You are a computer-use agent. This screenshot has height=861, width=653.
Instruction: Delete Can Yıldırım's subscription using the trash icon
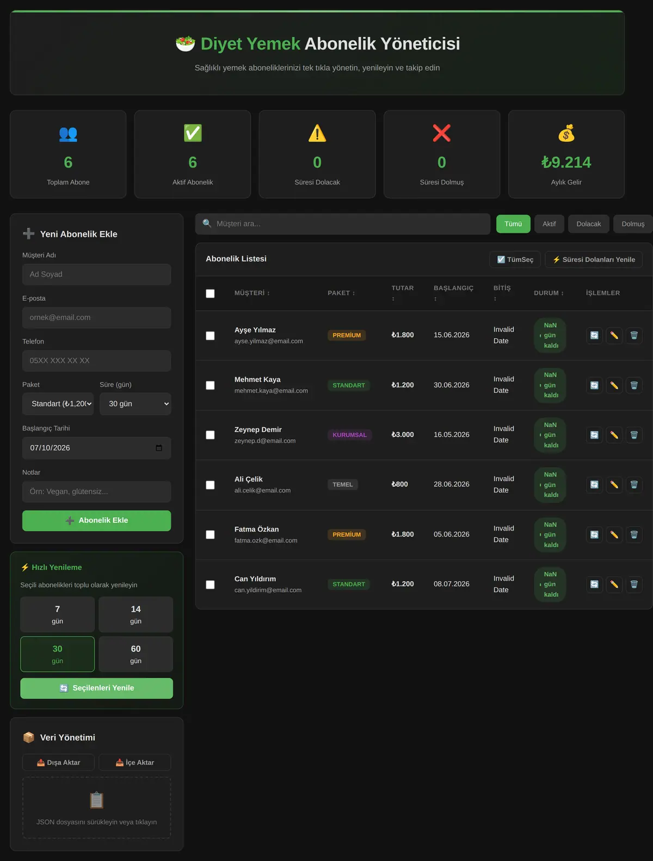[x=634, y=584]
